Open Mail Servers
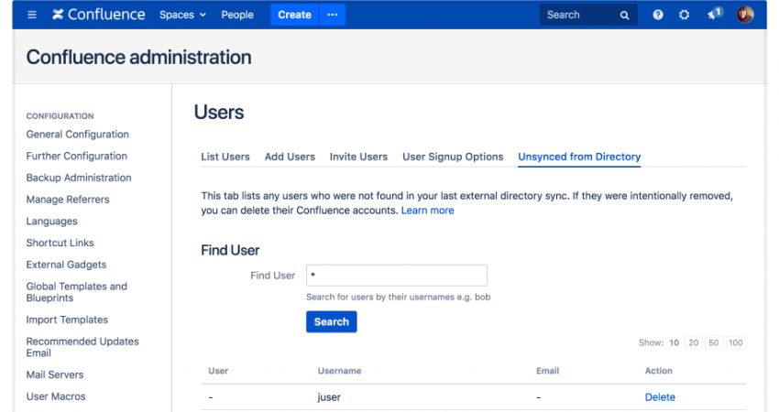This screenshot has height=412, width=779. [55, 374]
